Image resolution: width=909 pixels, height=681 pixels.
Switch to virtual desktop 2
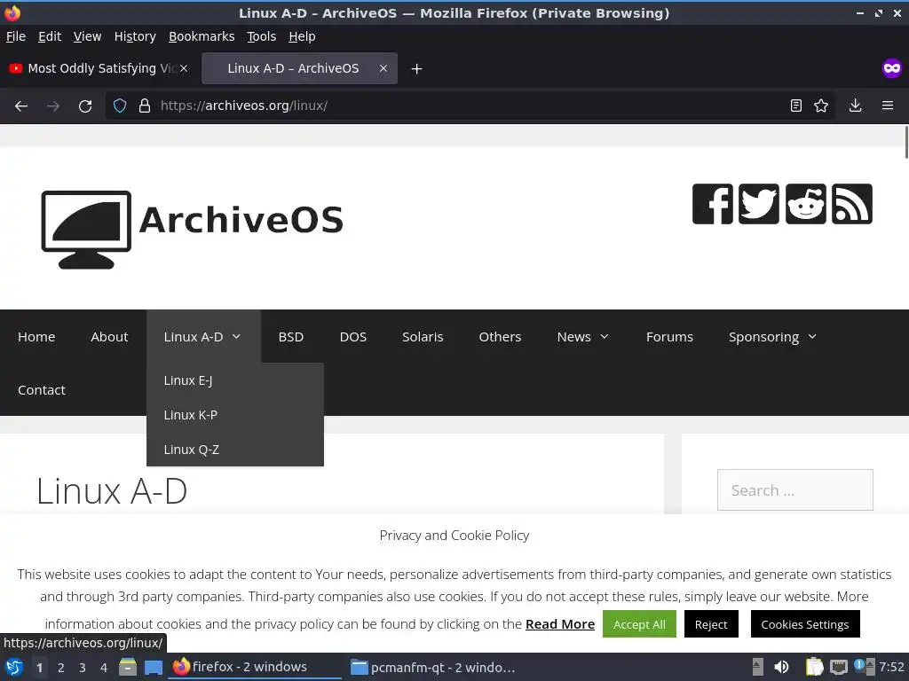point(61,668)
